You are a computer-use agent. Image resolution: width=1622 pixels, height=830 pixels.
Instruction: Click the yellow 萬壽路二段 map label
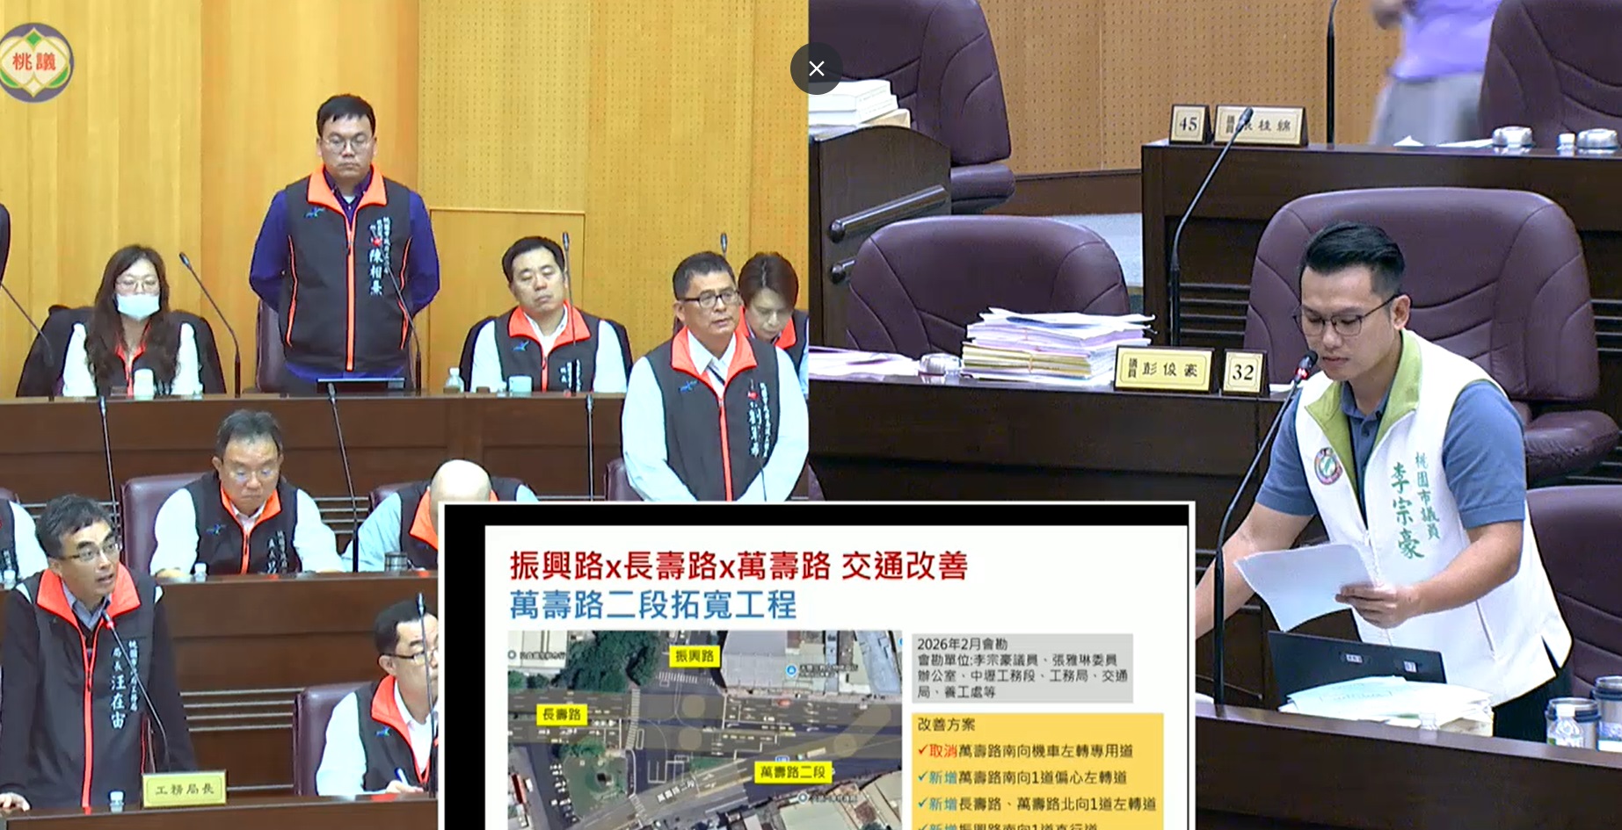click(x=792, y=772)
